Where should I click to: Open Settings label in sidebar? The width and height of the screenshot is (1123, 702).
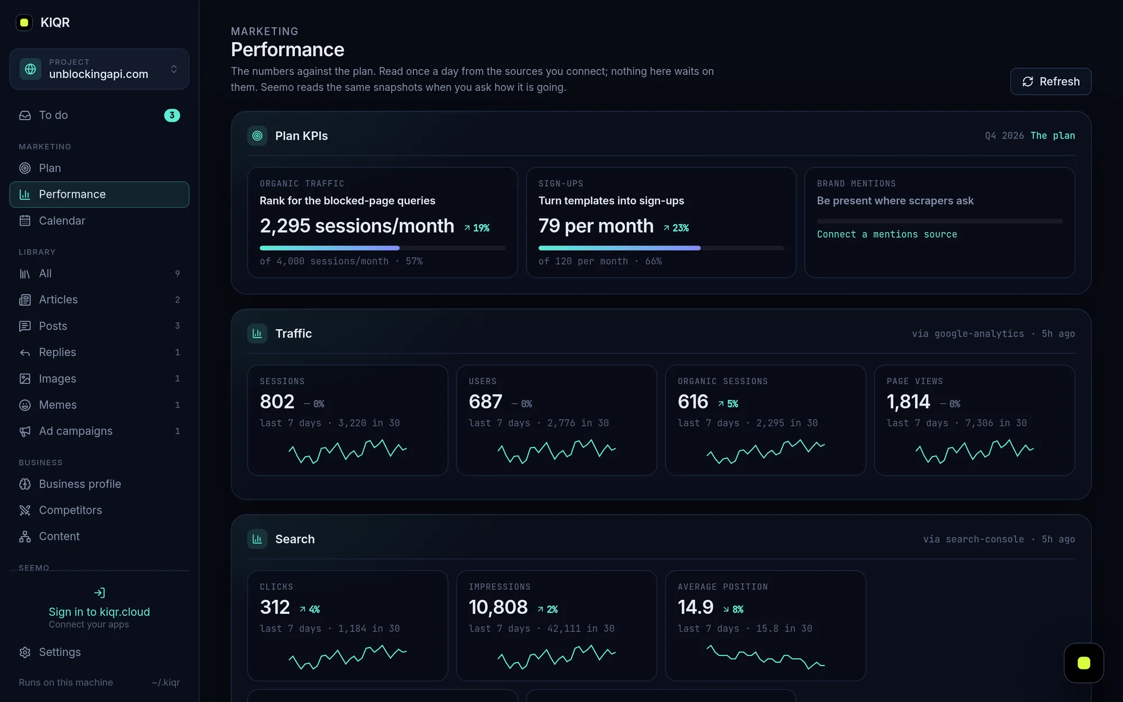point(60,652)
